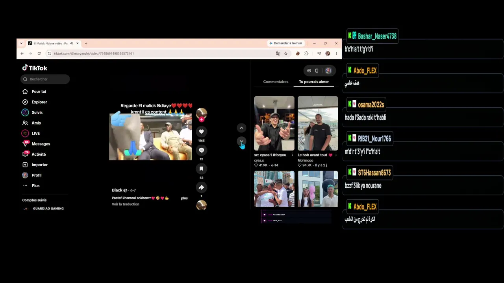
Task: Open options for the Le hob avant tout video
Action: click(336, 155)
